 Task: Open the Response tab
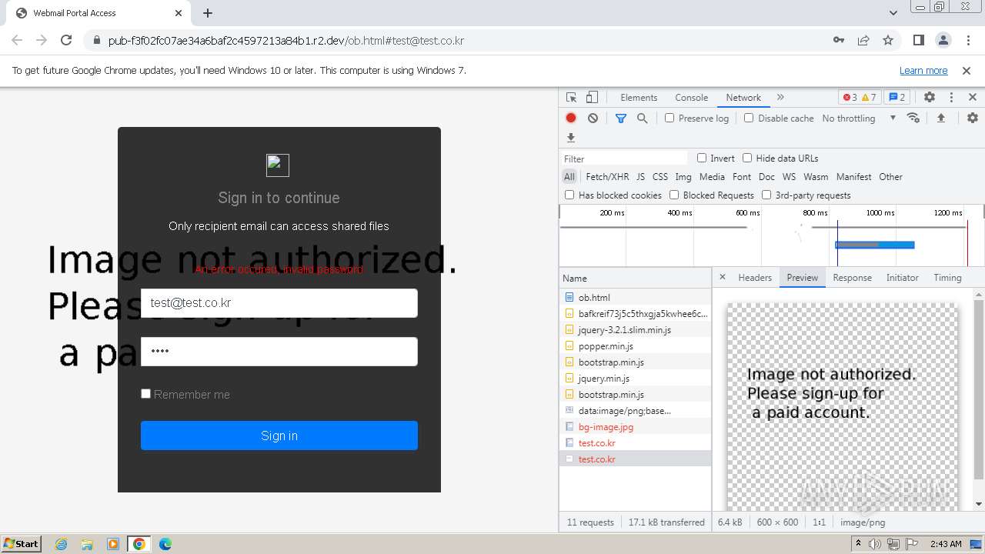coord(852,278)
